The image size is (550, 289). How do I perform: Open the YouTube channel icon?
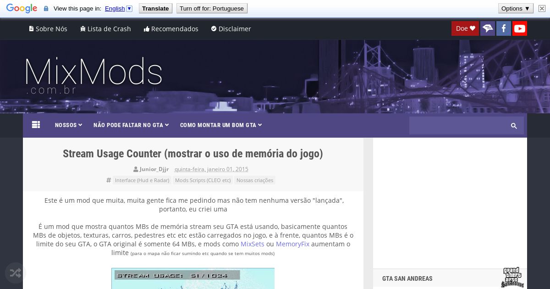pos(520,28)
